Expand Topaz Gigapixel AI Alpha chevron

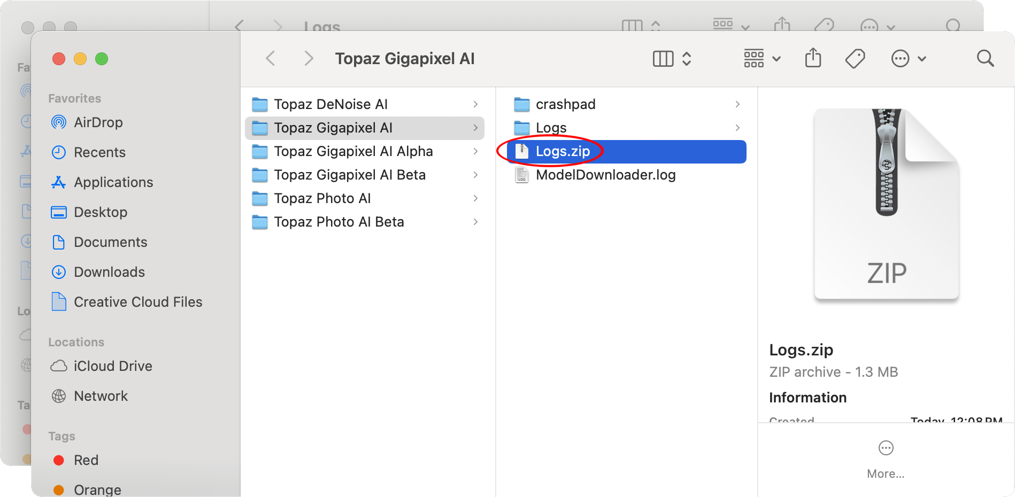click(x=475, y=151)
